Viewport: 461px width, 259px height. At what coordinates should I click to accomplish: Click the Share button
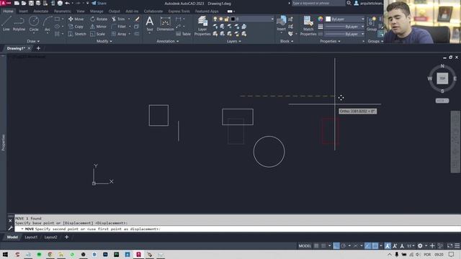coord(99,3)
